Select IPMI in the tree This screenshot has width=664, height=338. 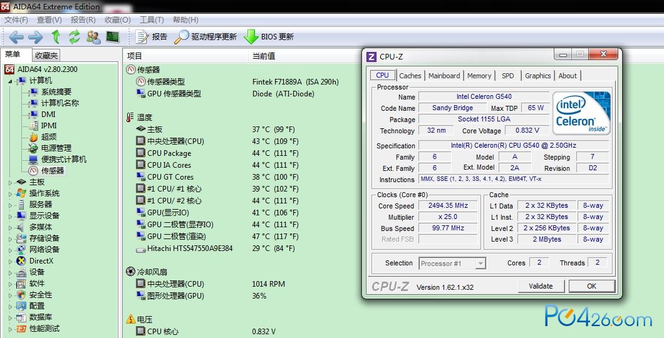coord(43,126)
